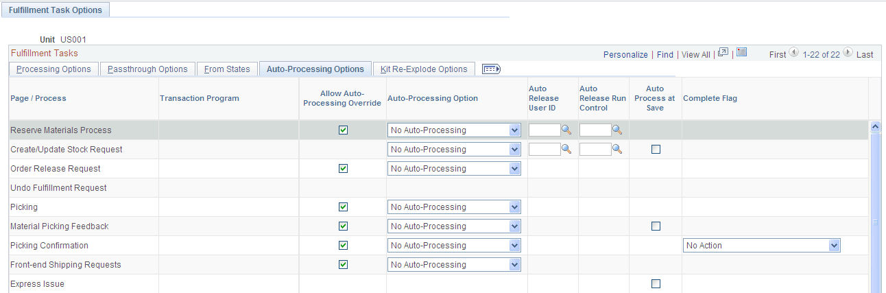Open Auto-Processing Option dropdown for Order Release Request

pyautogui.click(x=454, y=168)
